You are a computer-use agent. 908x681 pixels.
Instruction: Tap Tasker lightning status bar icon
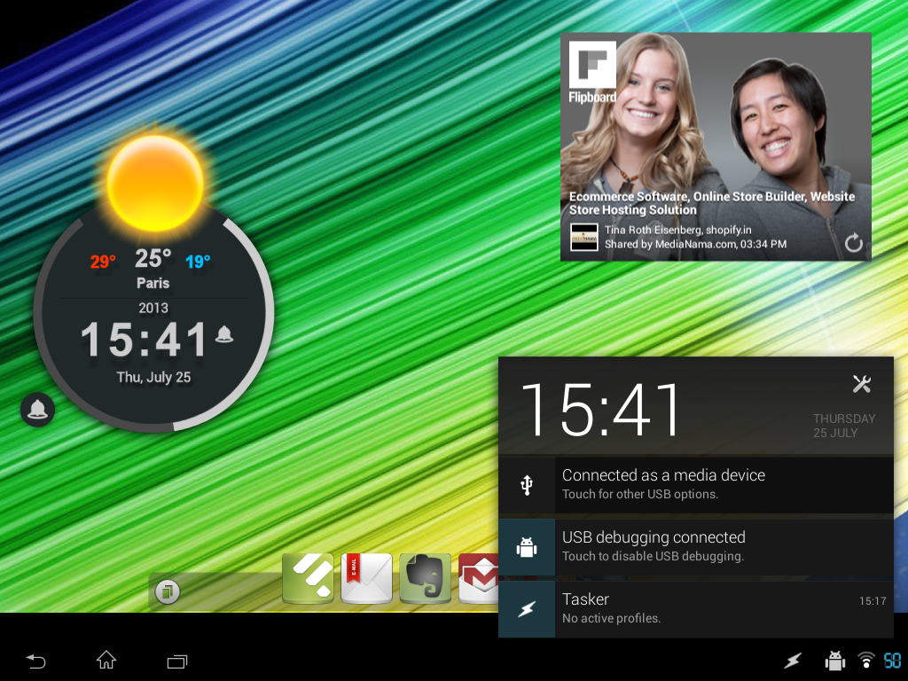coord(793,660)
